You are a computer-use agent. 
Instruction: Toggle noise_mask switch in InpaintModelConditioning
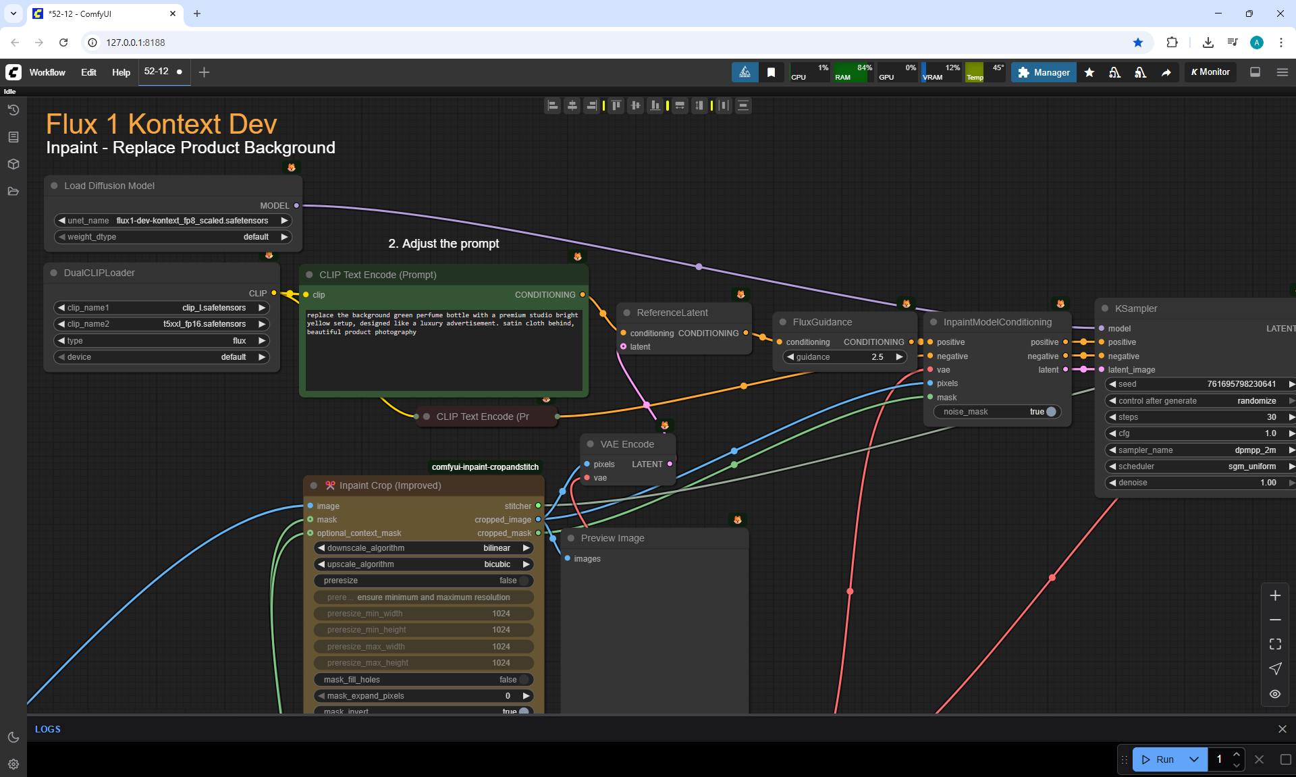[x=1050, y=412]
